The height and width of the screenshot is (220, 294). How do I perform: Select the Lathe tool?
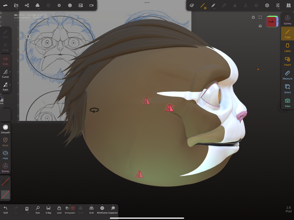click(x=287, y=47)
